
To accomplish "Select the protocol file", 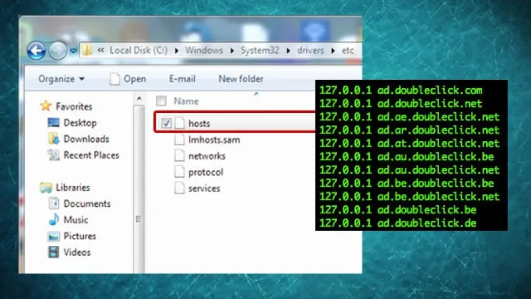I will click(205, 172).
